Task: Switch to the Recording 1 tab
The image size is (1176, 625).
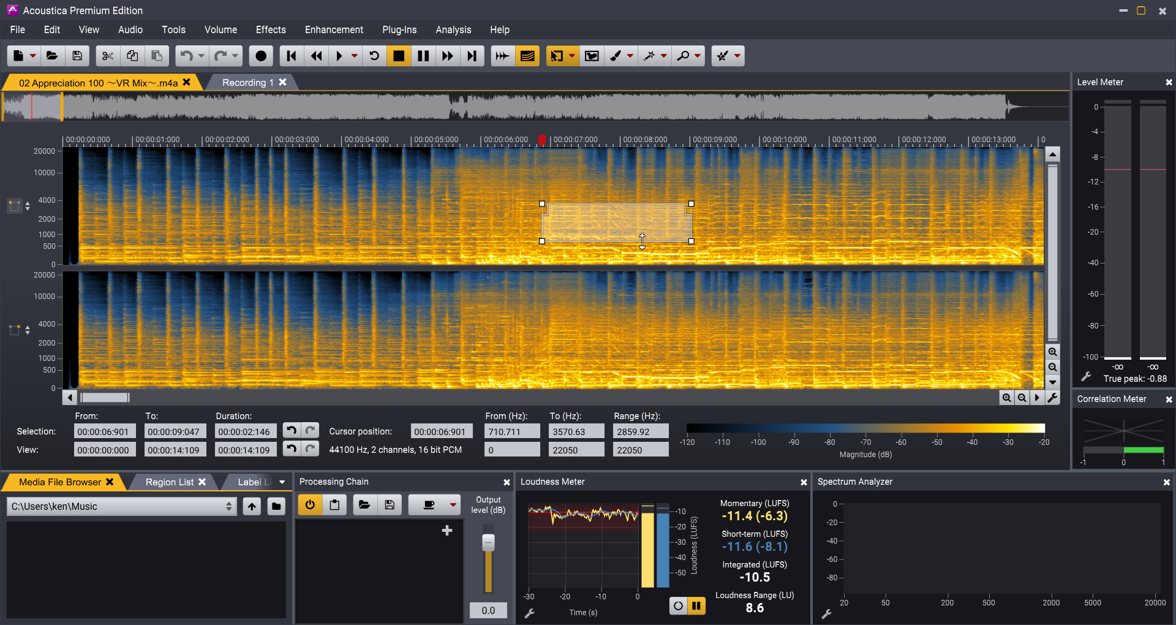Action: pyautogui.click(x=247, y=83)
